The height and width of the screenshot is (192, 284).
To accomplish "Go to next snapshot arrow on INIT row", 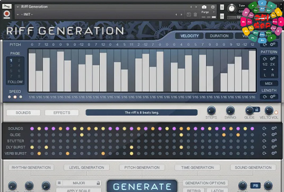I will [182, 15].
